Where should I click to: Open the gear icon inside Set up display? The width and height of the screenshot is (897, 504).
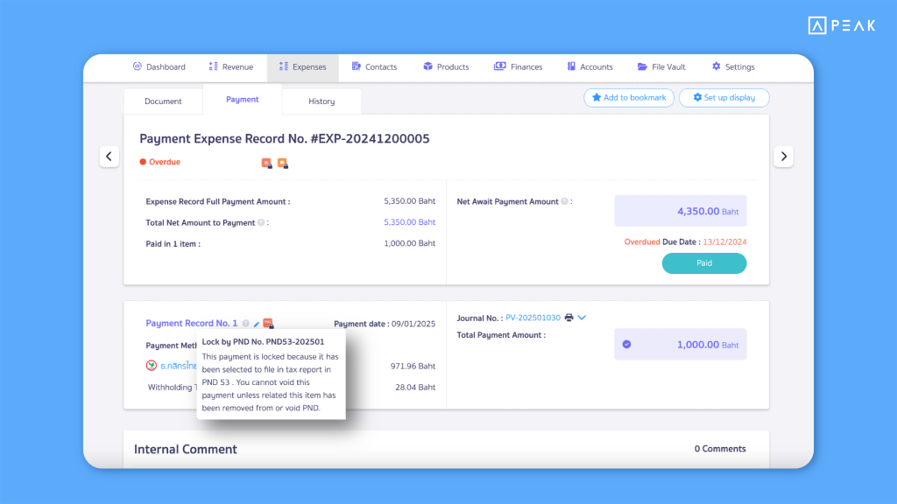click(698, 97)
